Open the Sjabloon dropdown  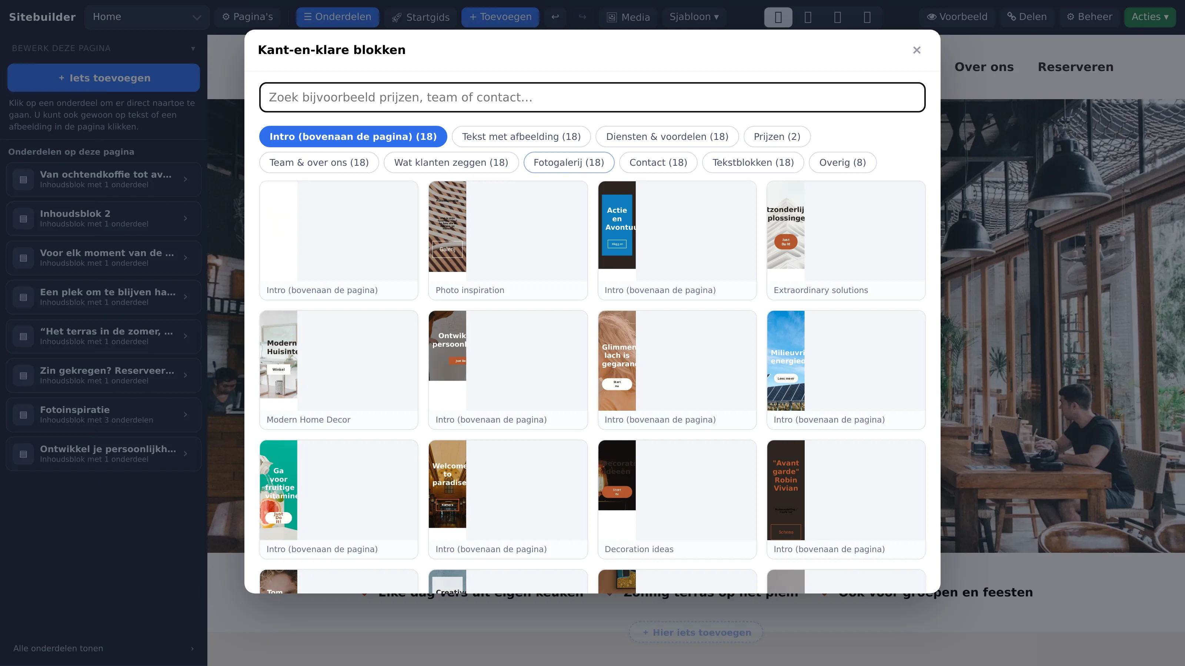[x=694, y=17]
